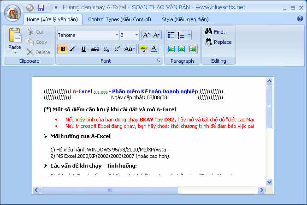Minimize the A-Excel editor window
Screen dimensions: 307x205
[284, 8]
